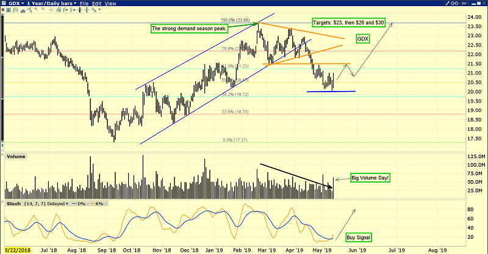Expand the 1 Year/Daily bars dropdown
Screen dimensions: 488x254
(52, 3)
